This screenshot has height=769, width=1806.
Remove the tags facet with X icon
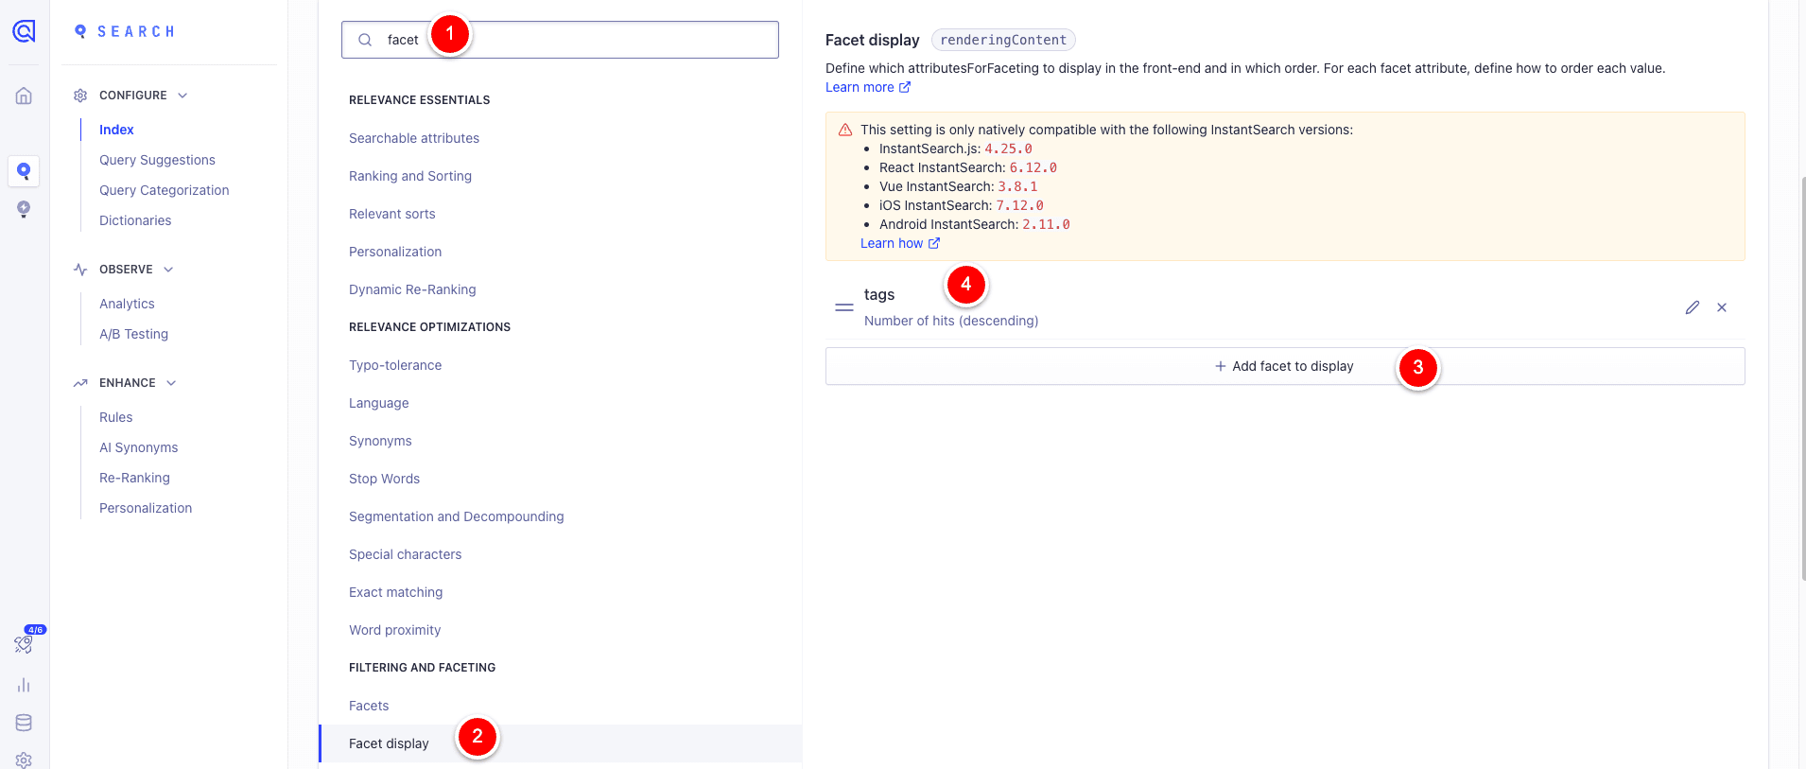pos(1722,307)
